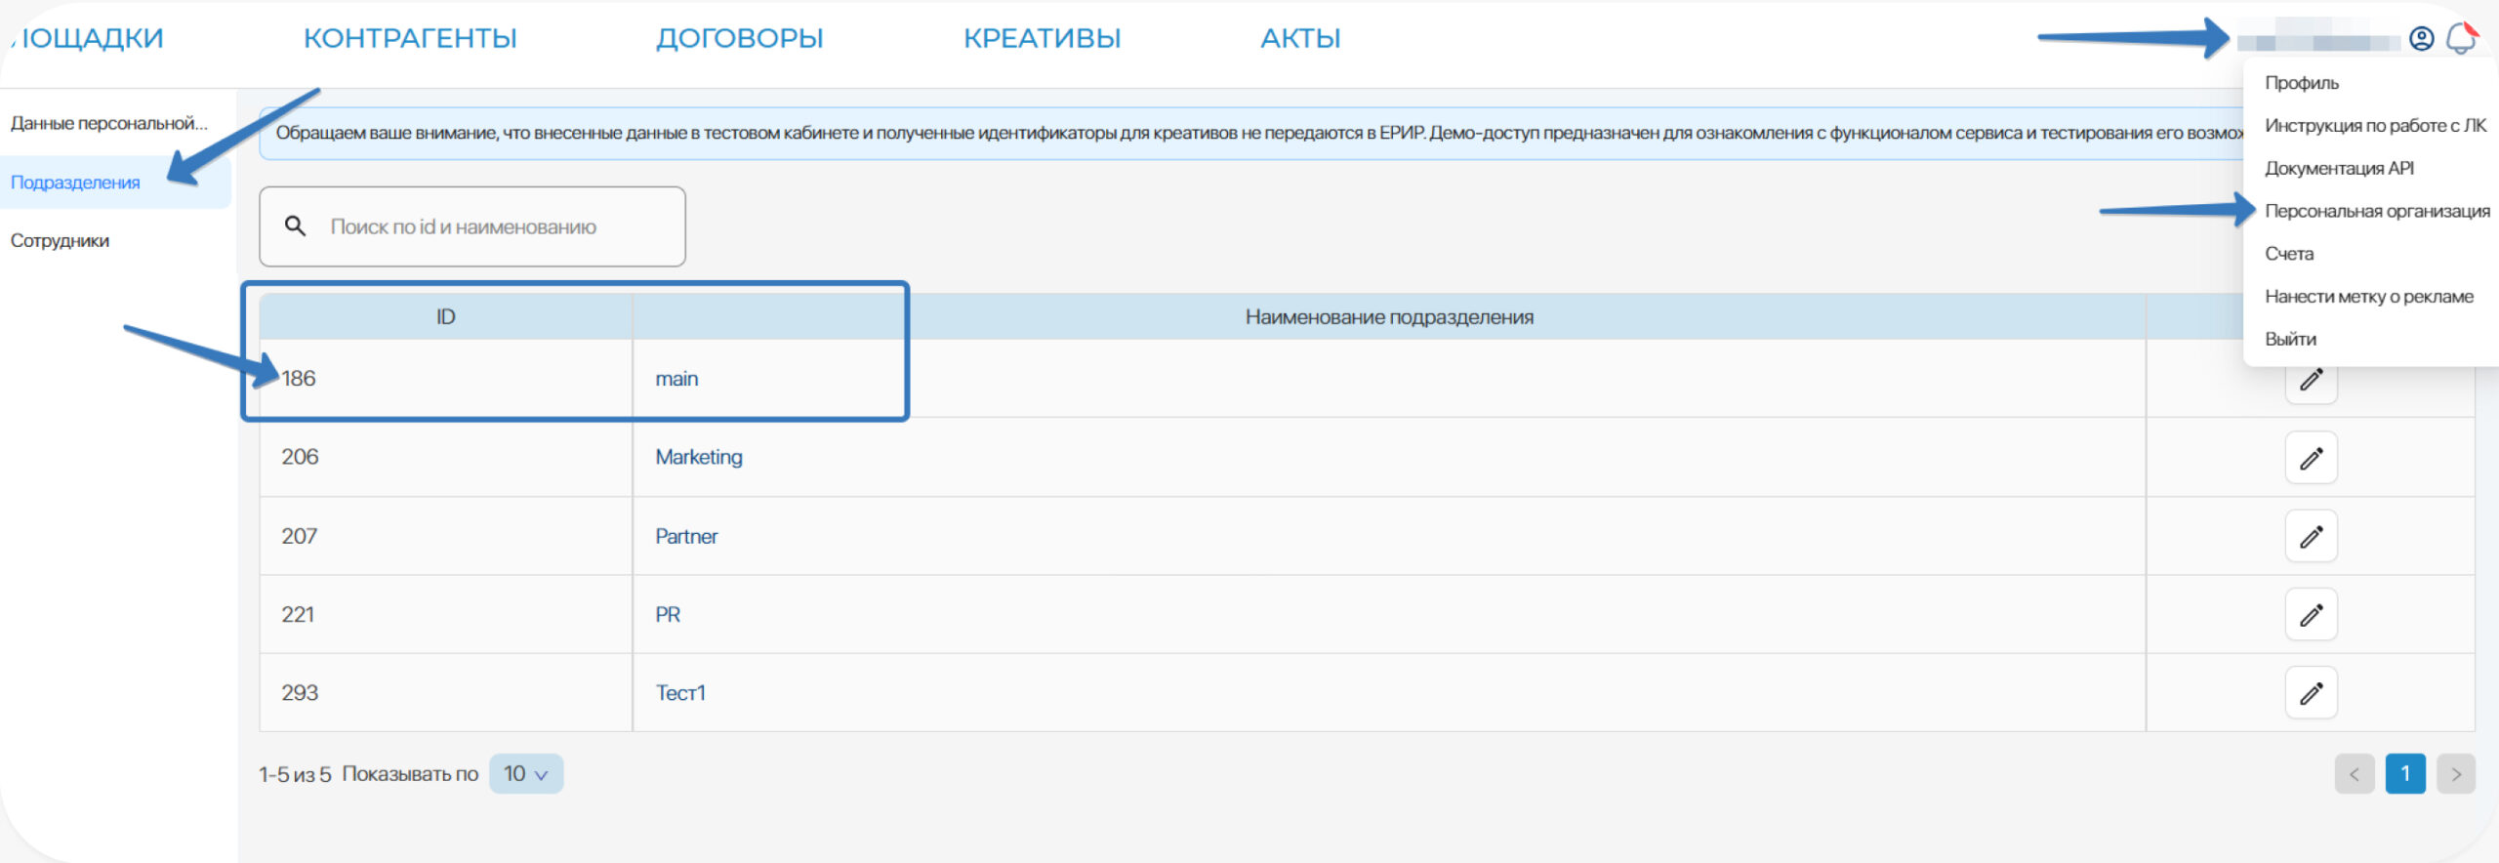Select page 1 in pagination

2405,774
